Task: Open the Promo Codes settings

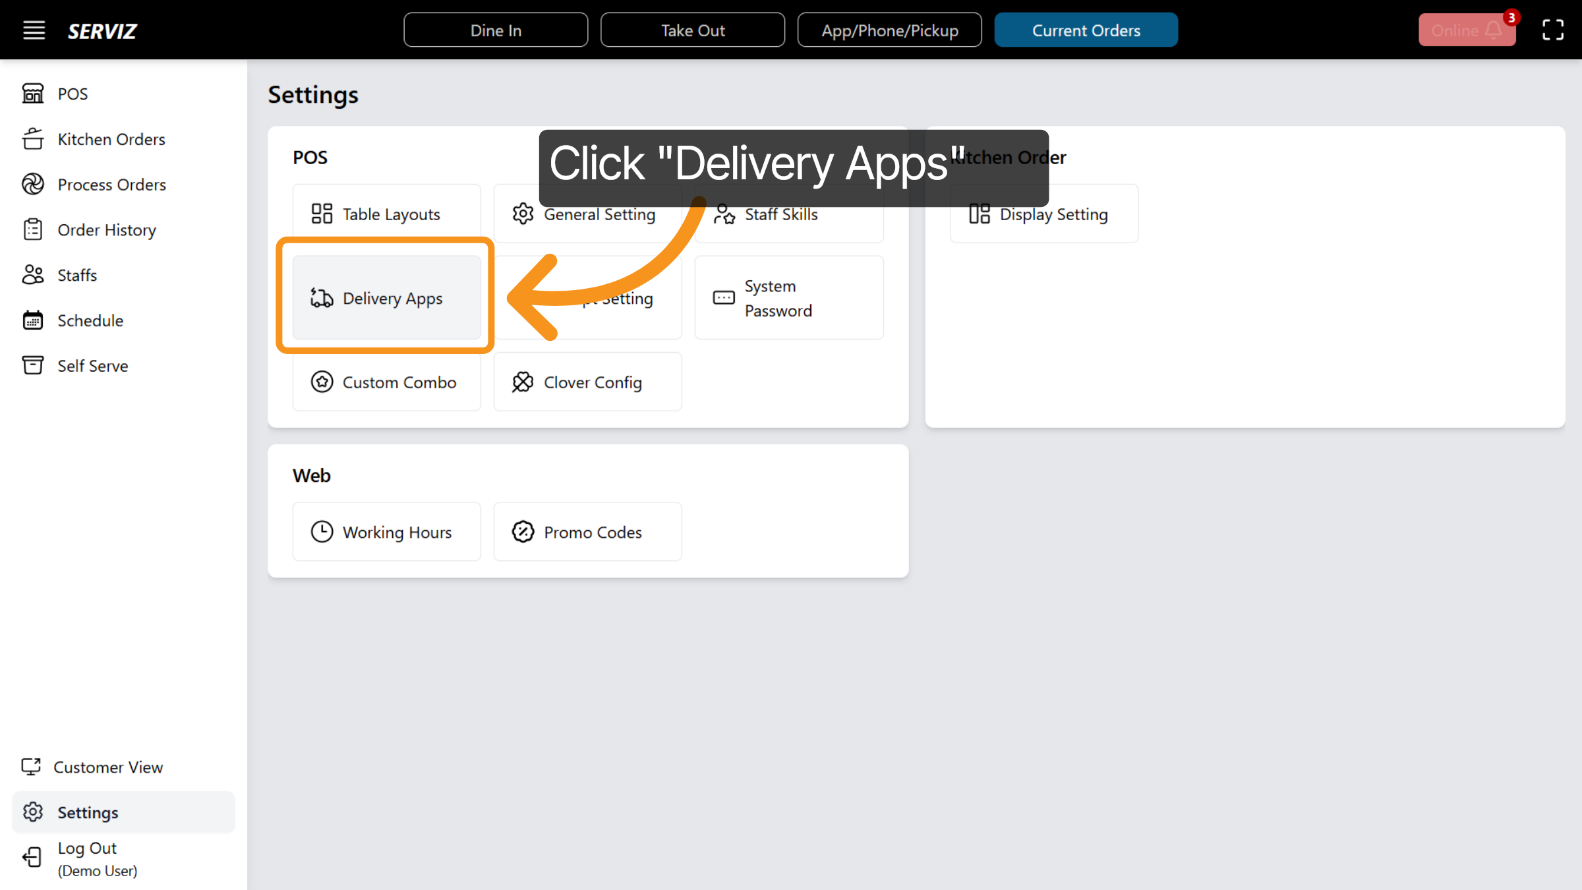Action: (587, 531)
